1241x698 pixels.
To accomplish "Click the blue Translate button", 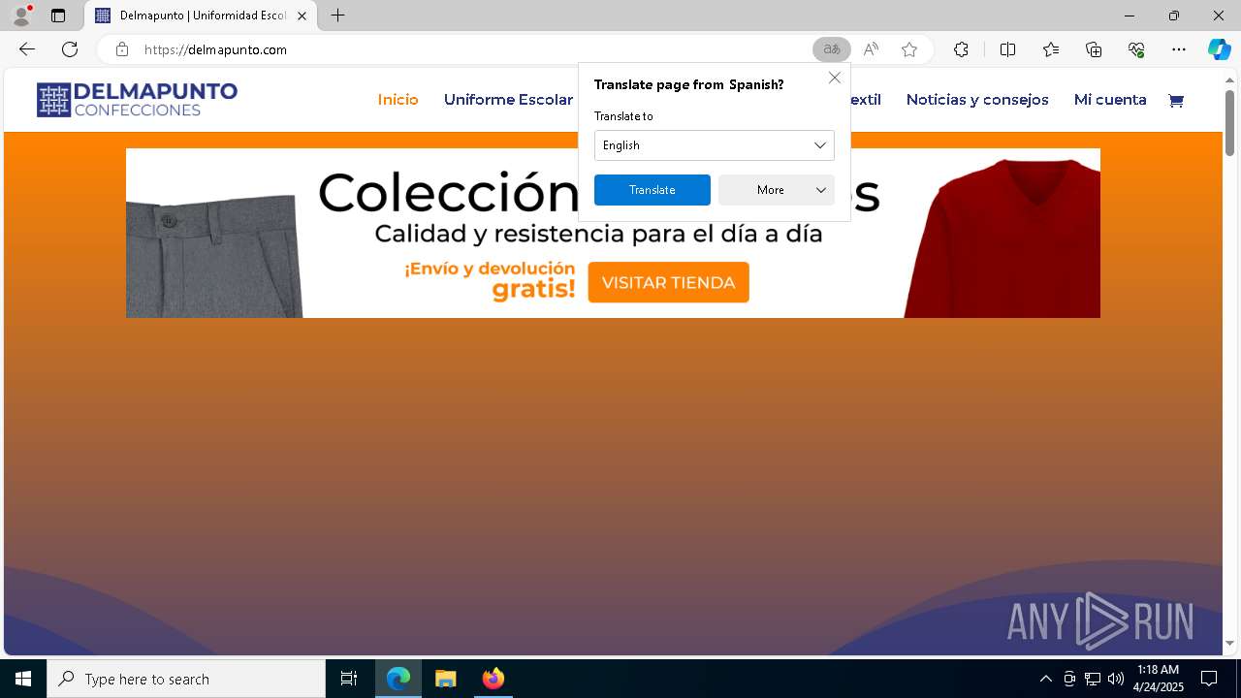I will (652, 190).
